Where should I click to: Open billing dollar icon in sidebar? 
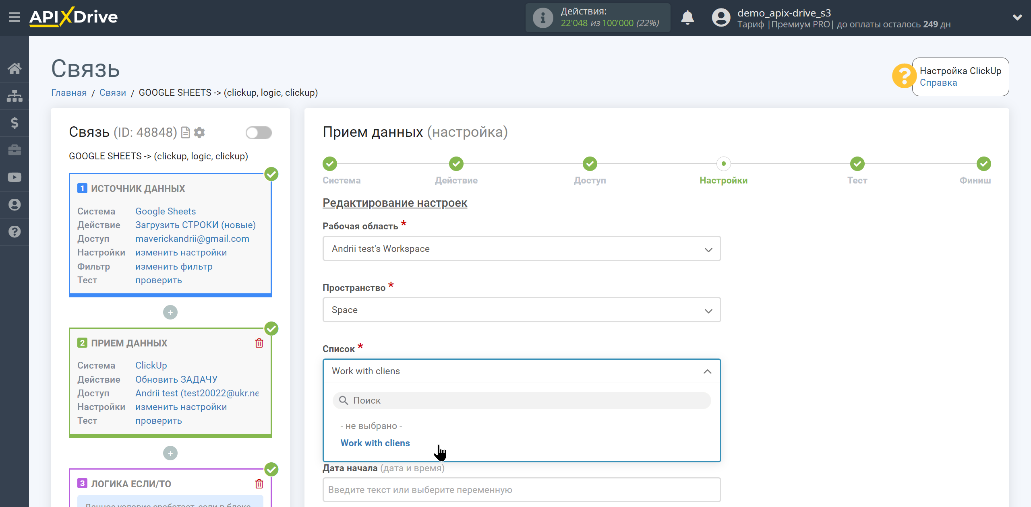point(14,123)
